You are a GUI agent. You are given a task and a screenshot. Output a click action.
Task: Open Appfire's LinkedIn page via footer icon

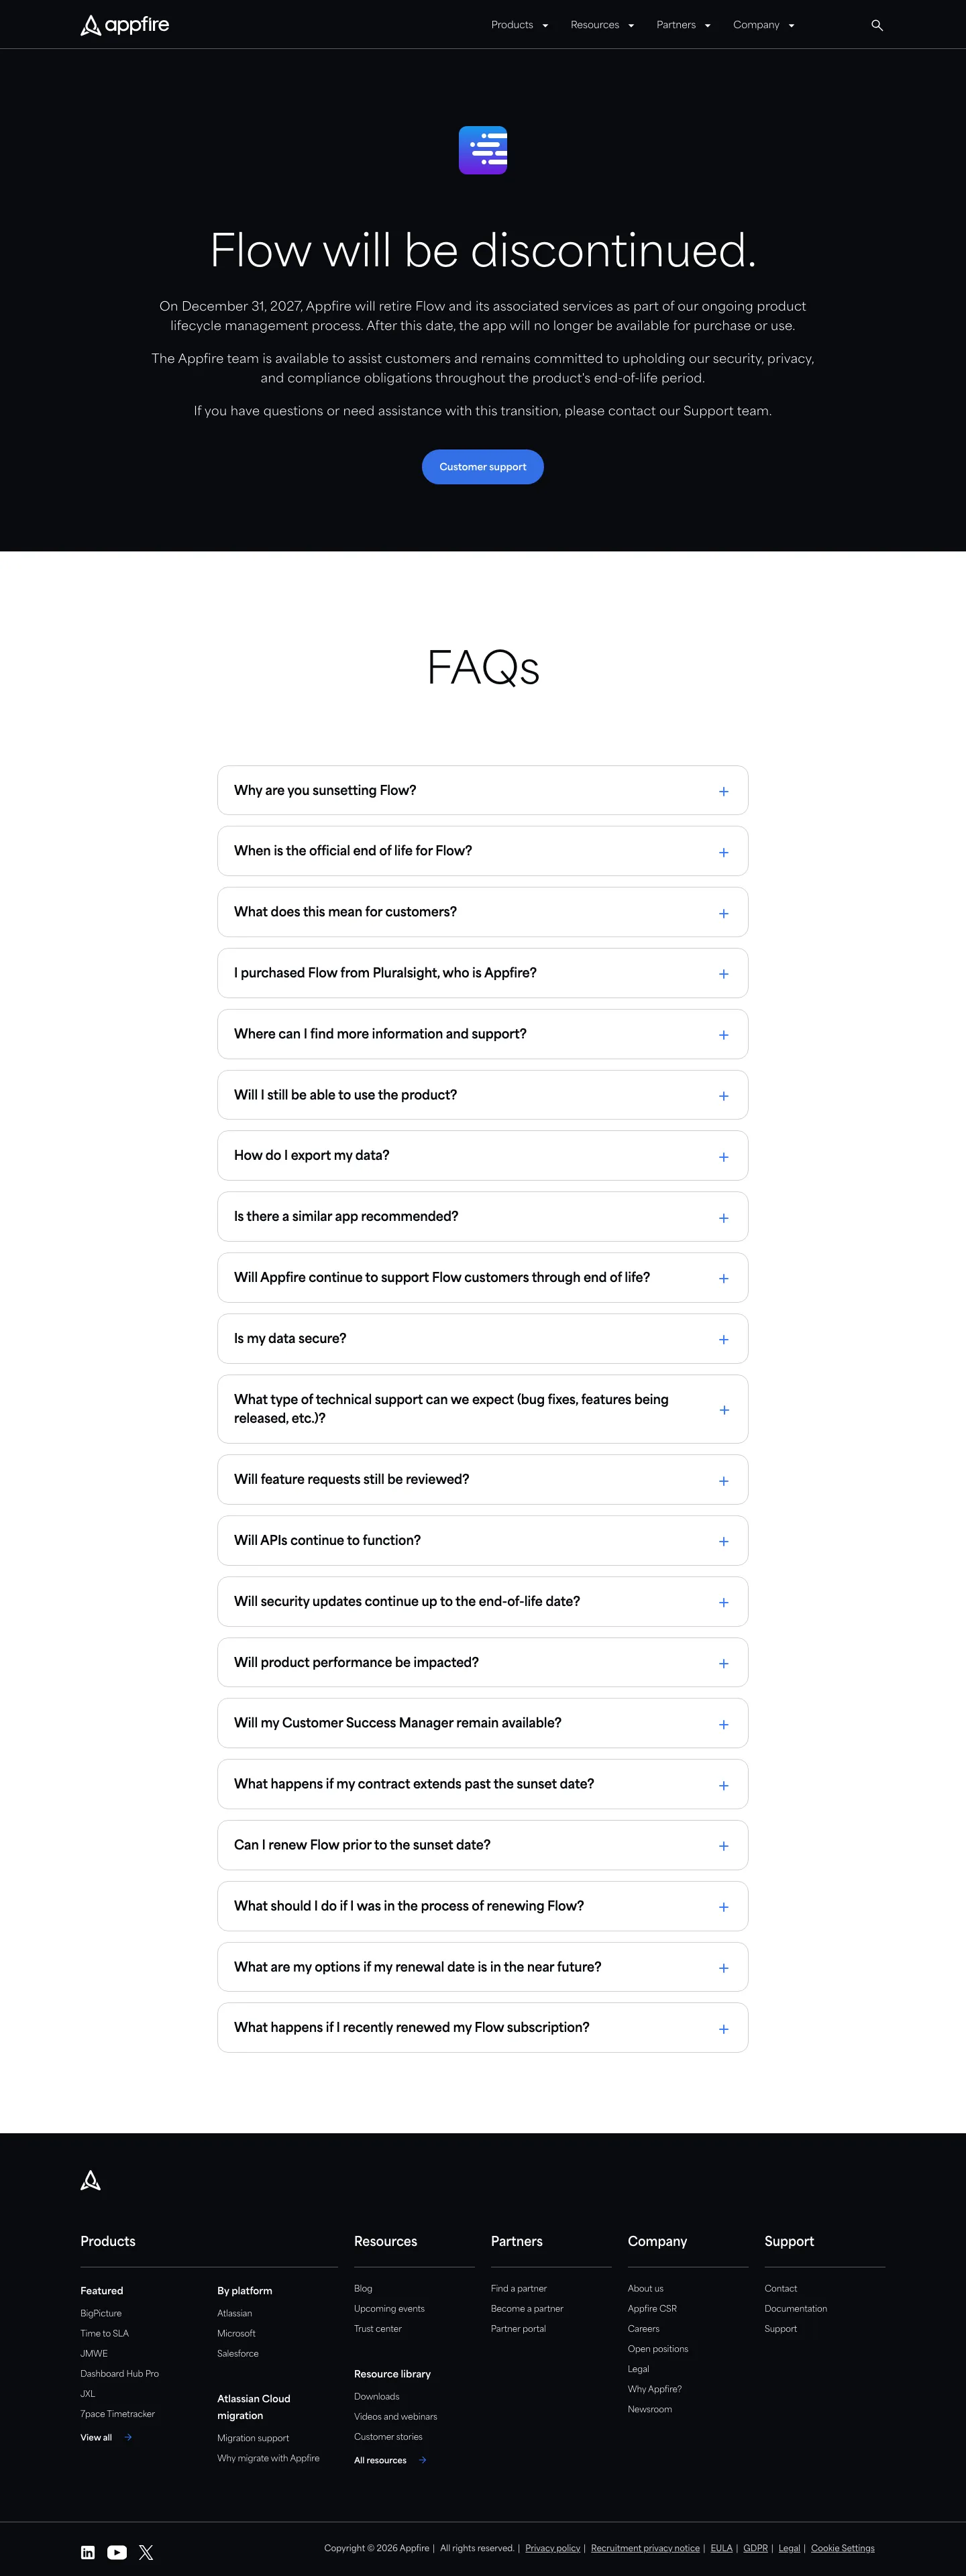point(88,2552)
